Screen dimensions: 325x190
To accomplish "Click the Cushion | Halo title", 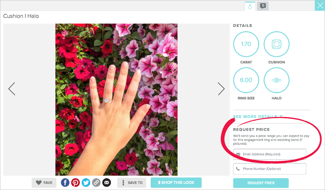I will 21,16.
